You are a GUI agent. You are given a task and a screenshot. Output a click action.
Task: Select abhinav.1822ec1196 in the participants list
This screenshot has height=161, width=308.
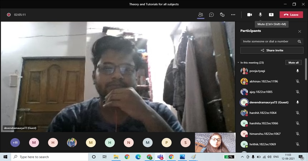[x=264, y=81]
